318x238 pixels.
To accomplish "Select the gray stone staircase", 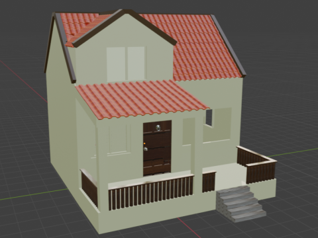I will (241, 204).
